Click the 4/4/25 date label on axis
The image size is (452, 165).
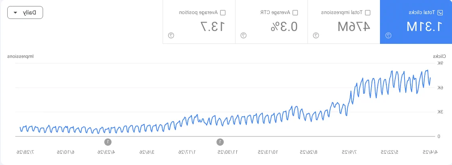430,152
